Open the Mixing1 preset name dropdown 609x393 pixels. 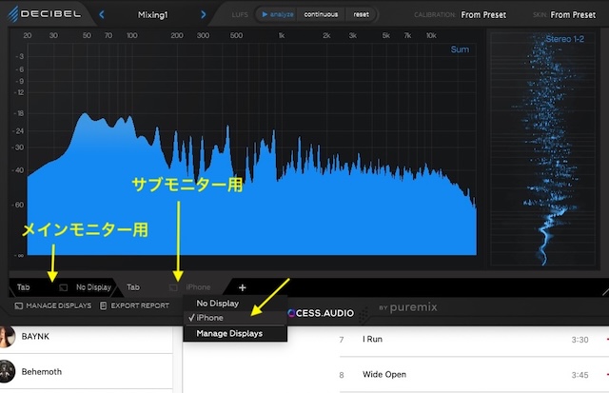click(152, 14)
